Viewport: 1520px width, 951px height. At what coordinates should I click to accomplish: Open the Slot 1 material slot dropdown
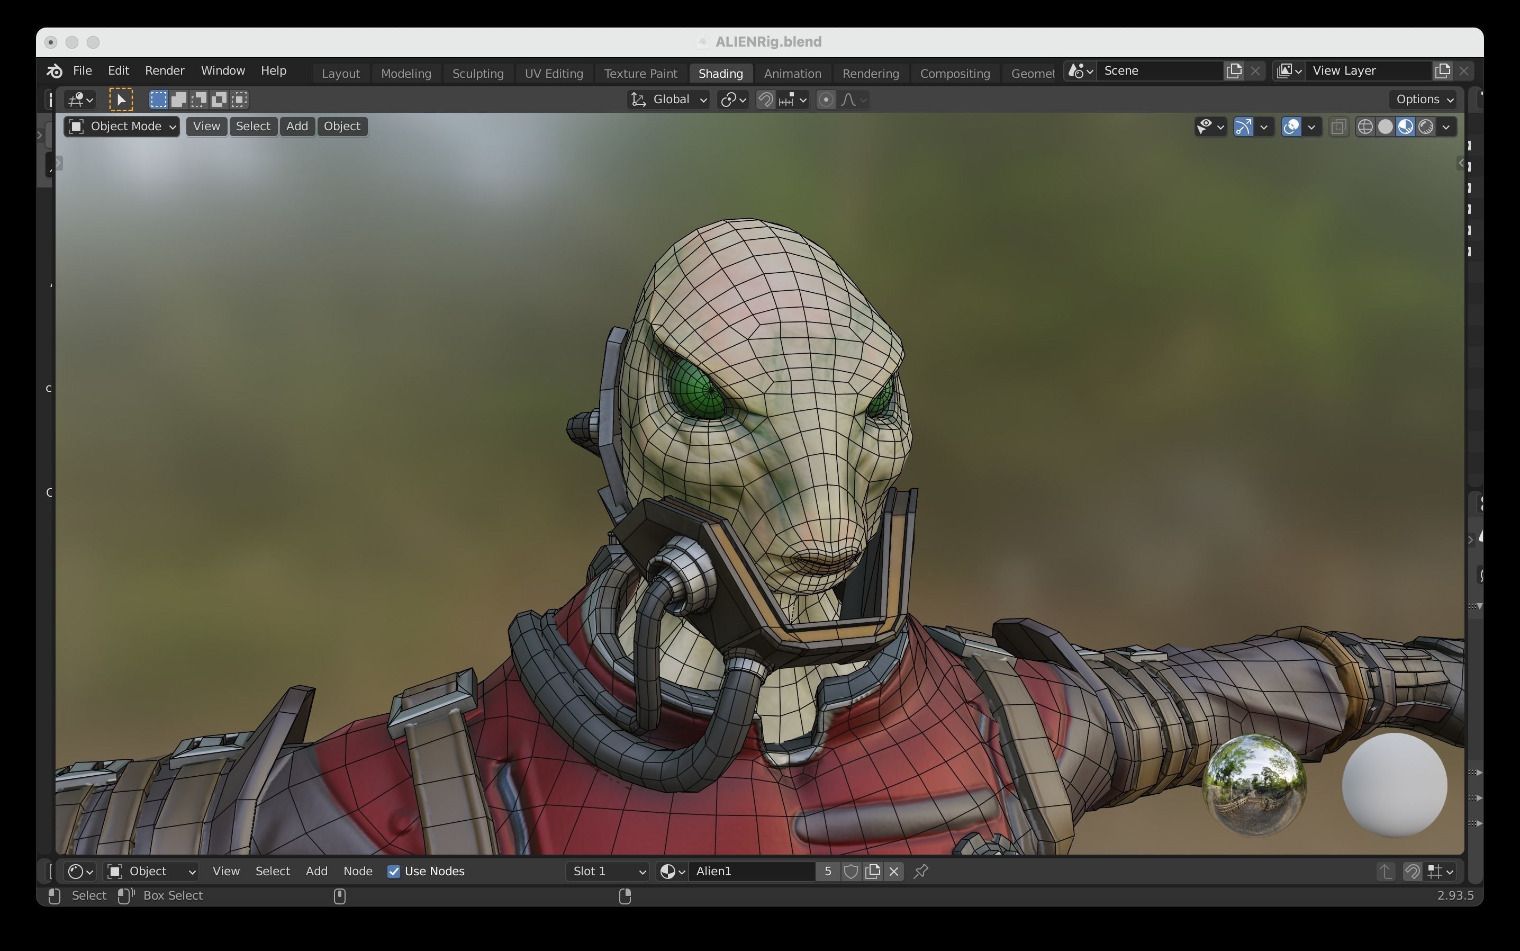pyautogui.click(x=607, y=872)
